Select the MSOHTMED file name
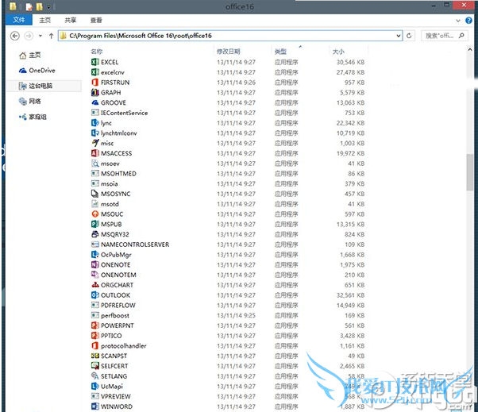 (118, 173)
